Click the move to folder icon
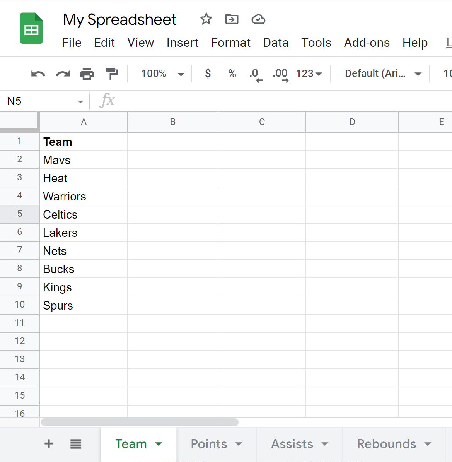The width and height of the screenshot is (452, 462). tap(232, 19)
